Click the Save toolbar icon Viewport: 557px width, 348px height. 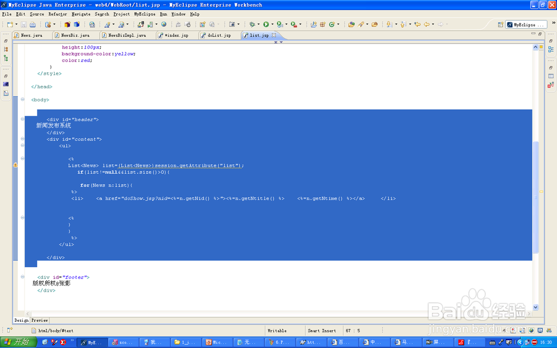click(x=23, y=24)
